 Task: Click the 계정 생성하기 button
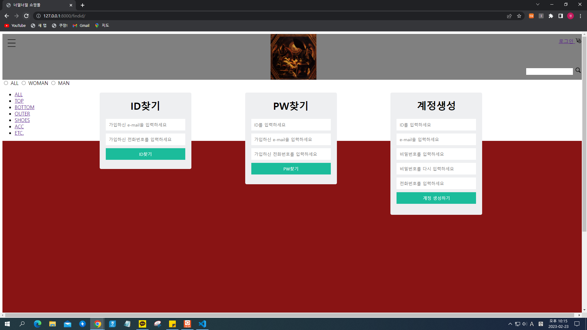pyautogui.click(x=436, y=198)
